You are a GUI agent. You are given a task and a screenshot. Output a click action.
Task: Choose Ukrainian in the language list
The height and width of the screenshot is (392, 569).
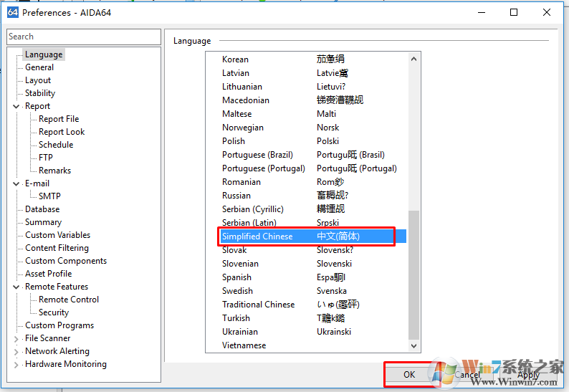coord(307,332)
